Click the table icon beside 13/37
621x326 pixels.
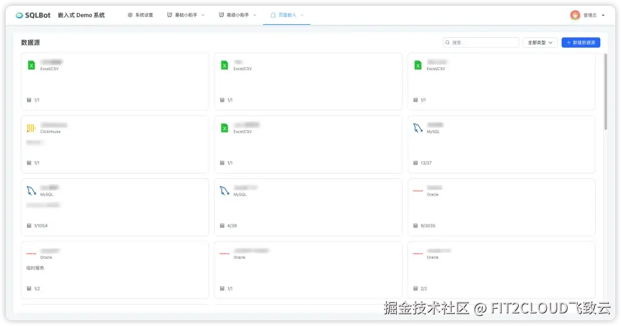[x=416, y=163]
